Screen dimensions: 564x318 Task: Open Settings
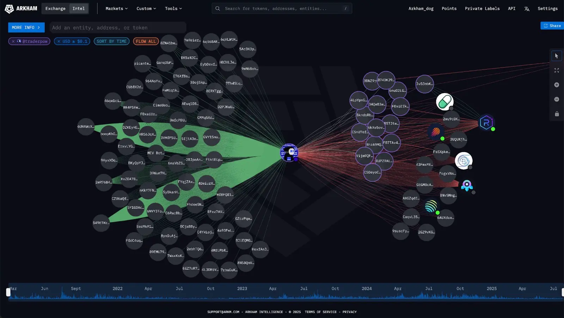pos(547,8)
